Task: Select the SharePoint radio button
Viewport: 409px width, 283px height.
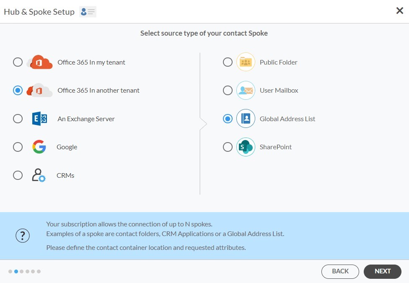Action: [x=228, y=147]
